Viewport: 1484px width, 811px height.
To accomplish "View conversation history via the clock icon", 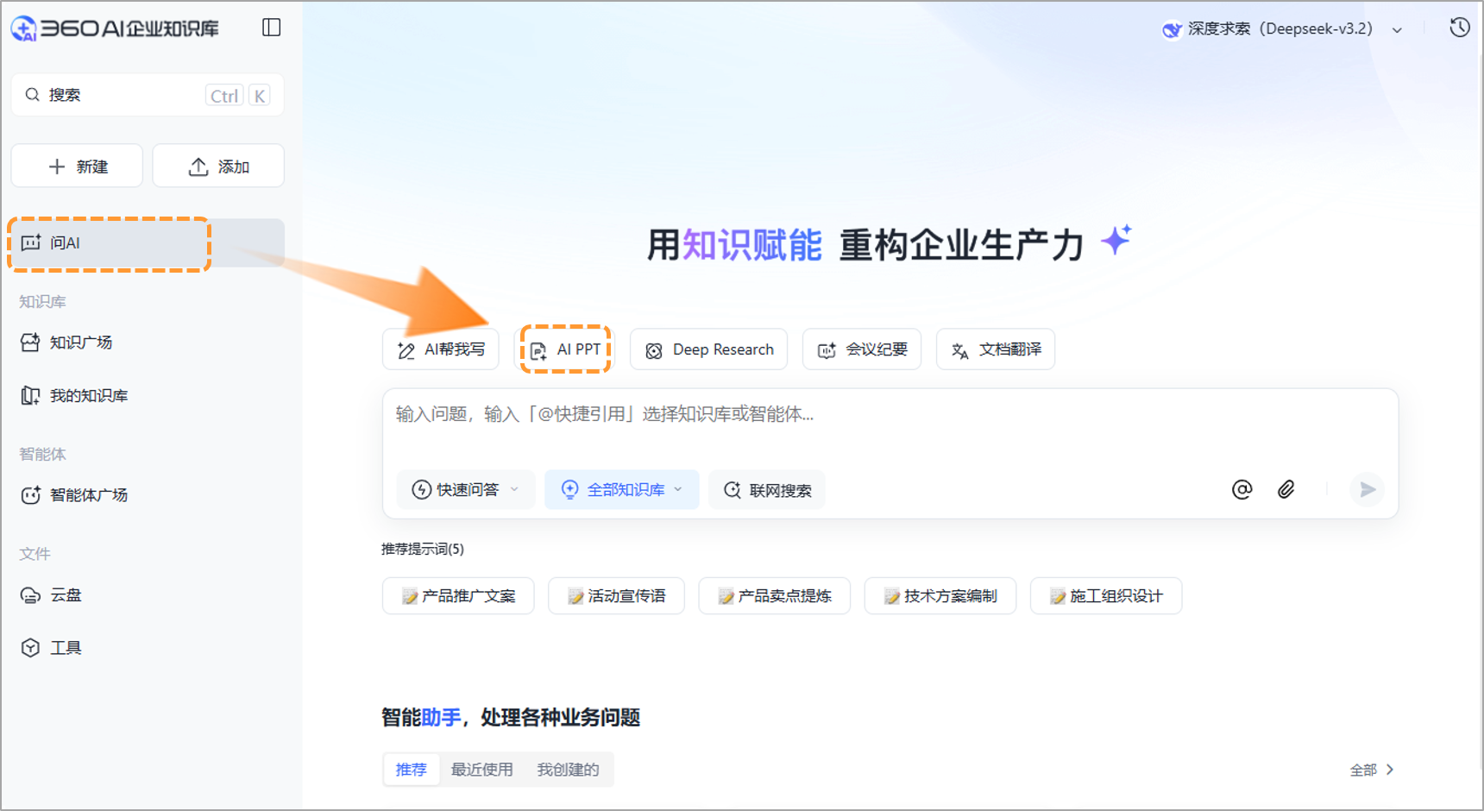I will tap(1459, 27).
